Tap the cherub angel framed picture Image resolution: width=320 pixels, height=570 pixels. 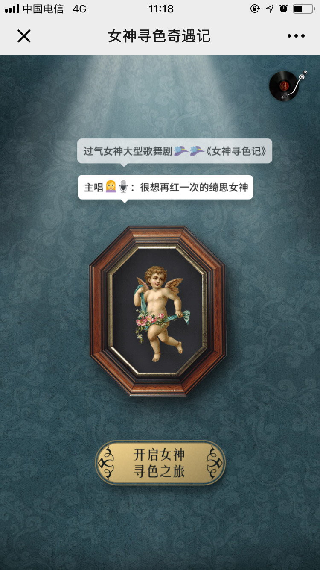coord(157,311)
